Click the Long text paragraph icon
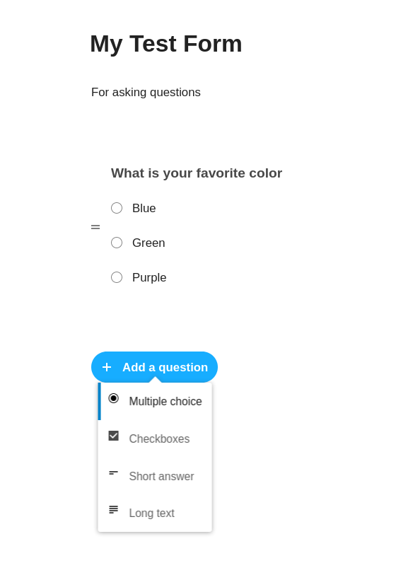396x563 pixels. (x=113, y=509)
